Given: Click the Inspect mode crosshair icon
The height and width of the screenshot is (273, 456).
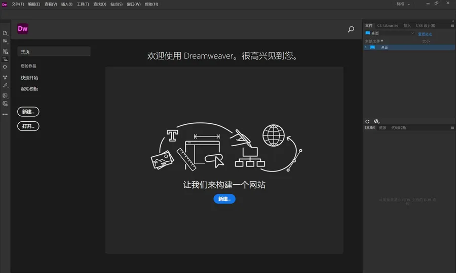Looking at the screenshot, I should coord(5,66).
